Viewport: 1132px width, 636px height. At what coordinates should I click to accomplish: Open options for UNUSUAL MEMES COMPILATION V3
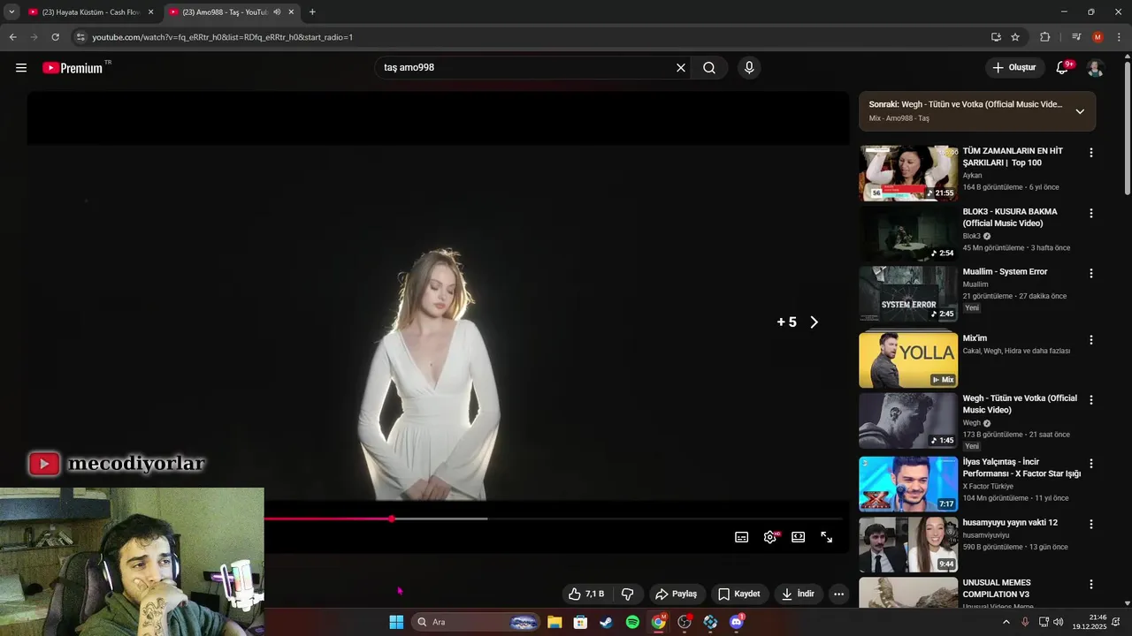pos(1090,585)
